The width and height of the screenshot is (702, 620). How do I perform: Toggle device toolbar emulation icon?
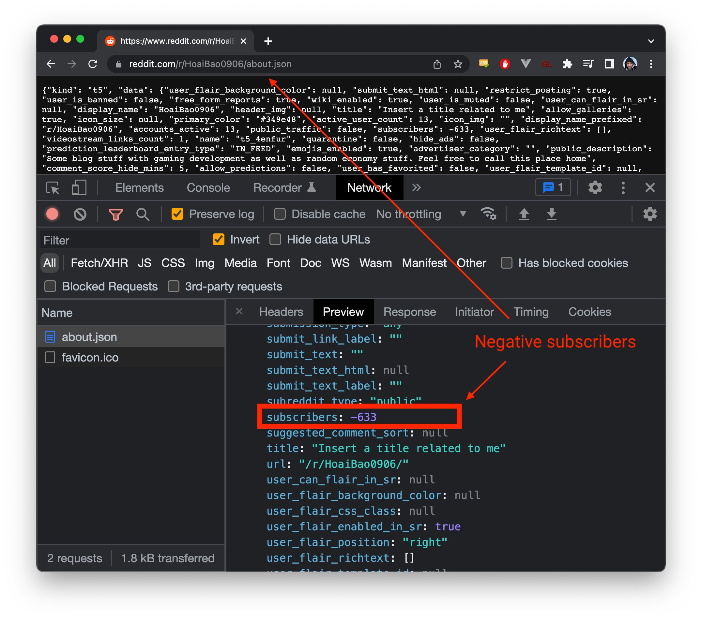coord(79,188)
